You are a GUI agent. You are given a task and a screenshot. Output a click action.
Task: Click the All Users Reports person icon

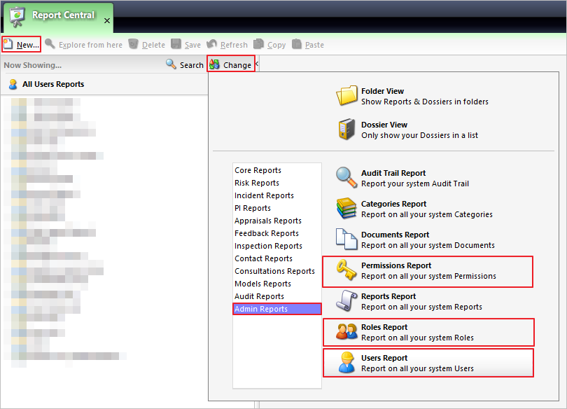pos(13,84)
